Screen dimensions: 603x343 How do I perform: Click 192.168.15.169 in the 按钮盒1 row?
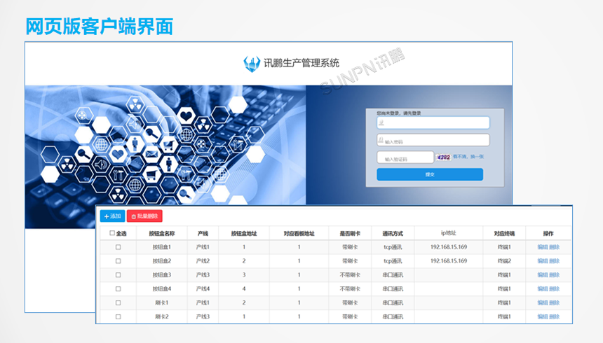449,246
